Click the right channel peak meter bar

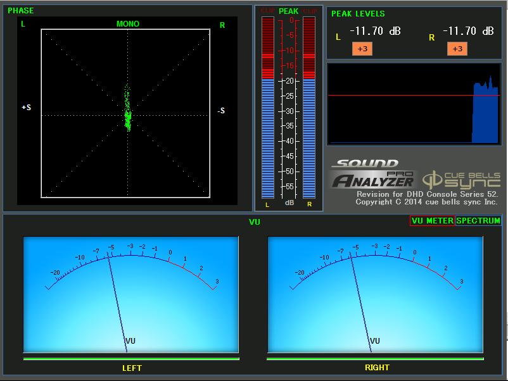[x=309, y=108]
